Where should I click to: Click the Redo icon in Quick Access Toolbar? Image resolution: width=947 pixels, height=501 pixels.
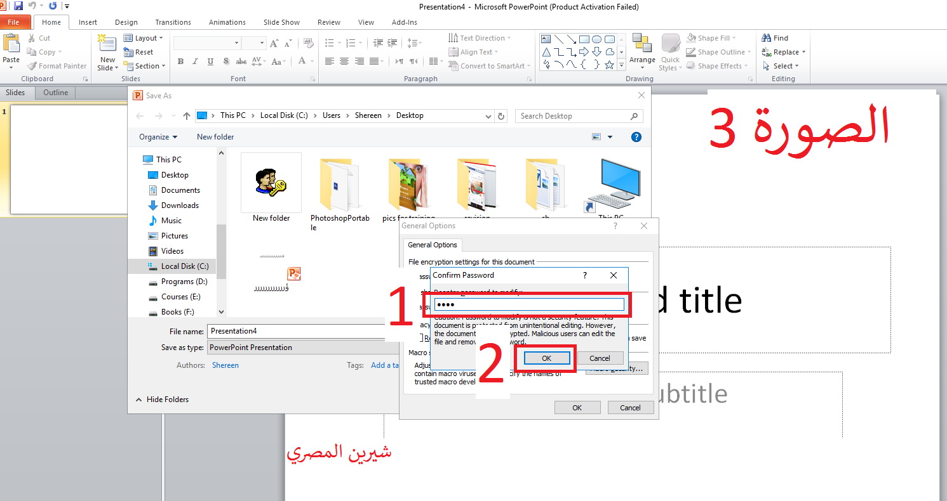click(x=52, y=6)
